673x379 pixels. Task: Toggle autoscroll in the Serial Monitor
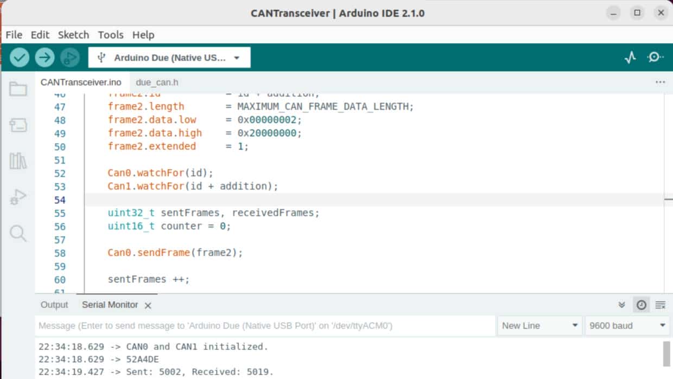(660, 305)
